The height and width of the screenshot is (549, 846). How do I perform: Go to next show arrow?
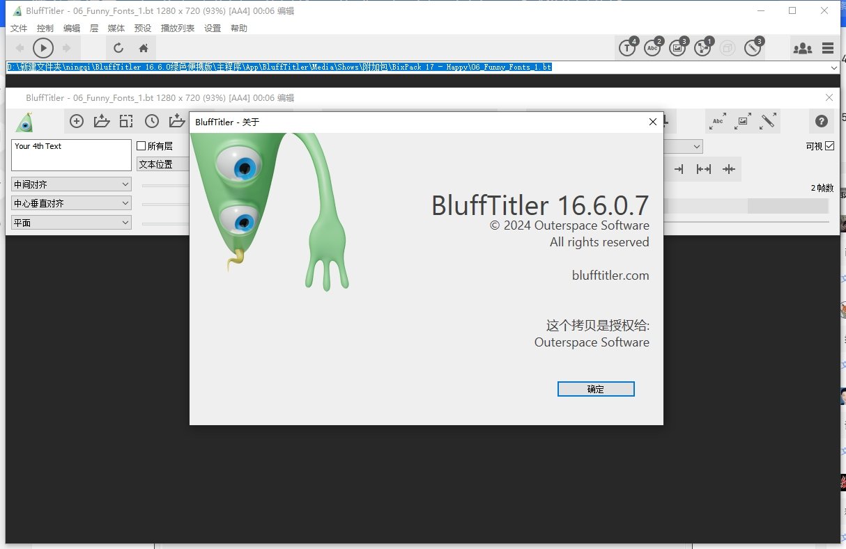(67, 48)
